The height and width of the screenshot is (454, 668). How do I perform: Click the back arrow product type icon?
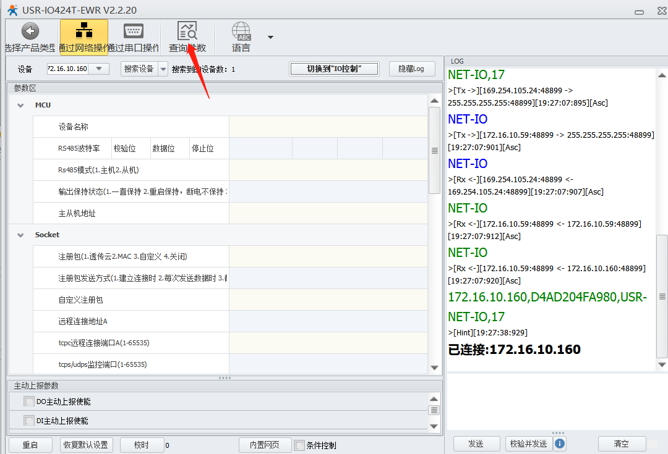(x=30, y=32)
